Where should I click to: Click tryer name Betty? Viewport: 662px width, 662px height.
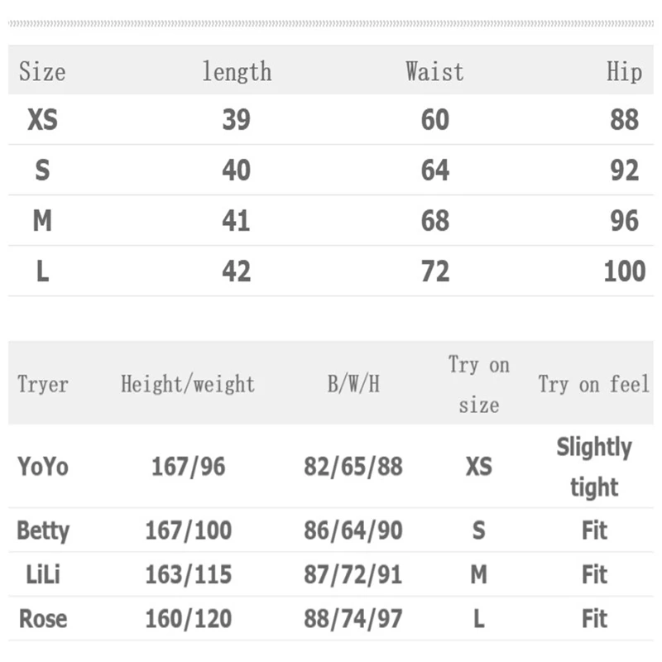pos(42,530)
